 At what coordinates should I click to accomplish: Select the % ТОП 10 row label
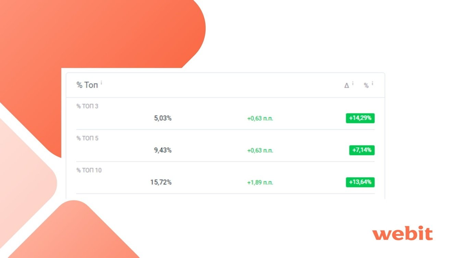click(x=89, y=170)
